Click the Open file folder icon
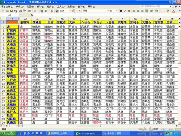This screenshot has width=181, height=136. 7,11
